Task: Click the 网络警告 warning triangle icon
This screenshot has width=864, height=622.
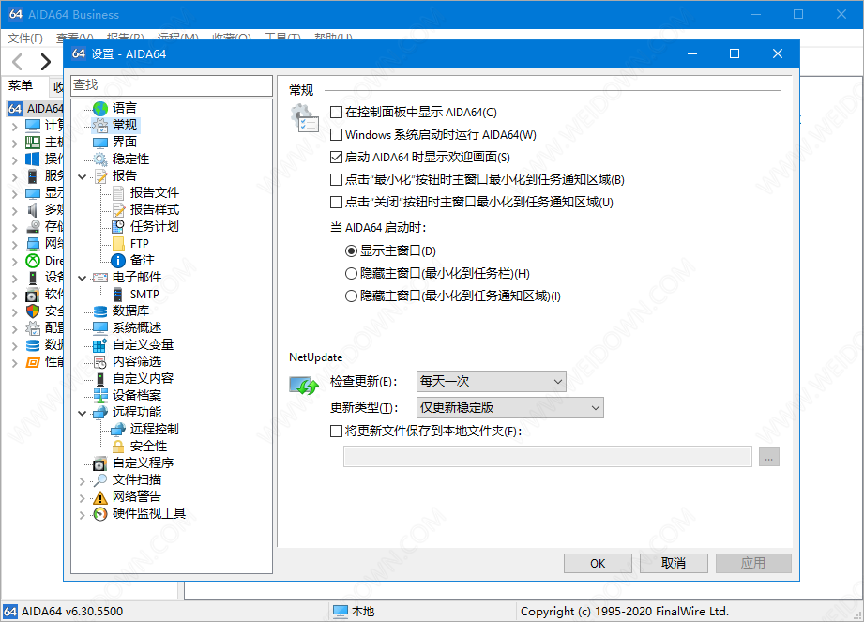Action: tap(100, 497)
